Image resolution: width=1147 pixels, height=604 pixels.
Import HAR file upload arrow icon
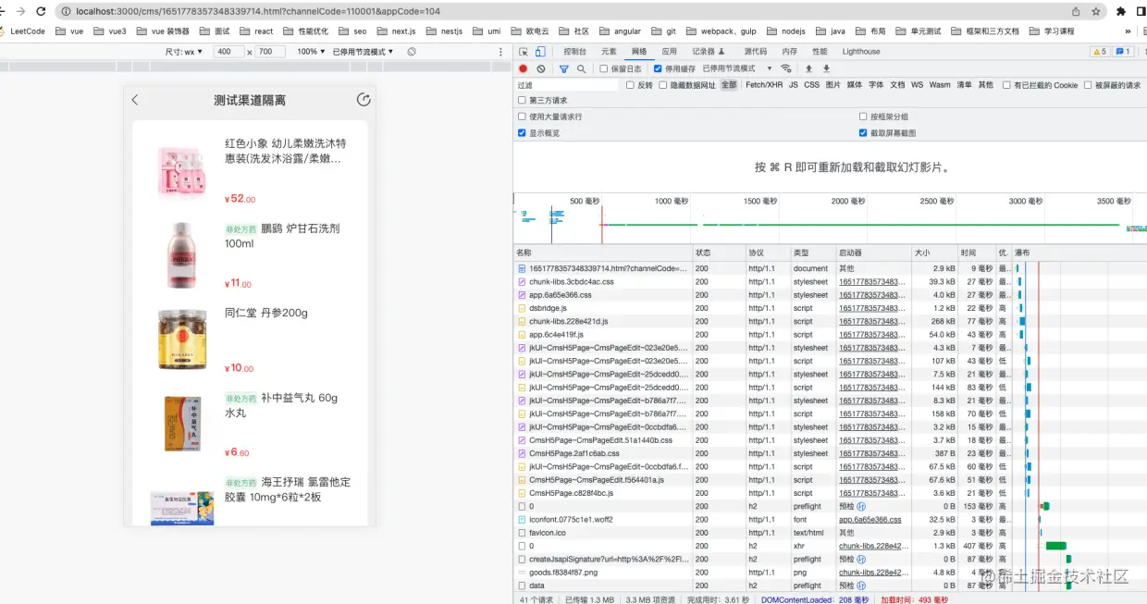click(x=808, y=68)
